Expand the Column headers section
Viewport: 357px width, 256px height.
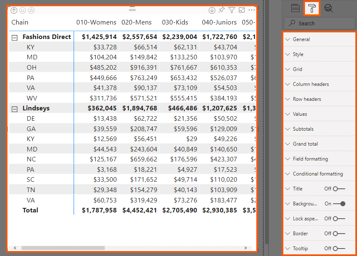click(x=311, y=84)
